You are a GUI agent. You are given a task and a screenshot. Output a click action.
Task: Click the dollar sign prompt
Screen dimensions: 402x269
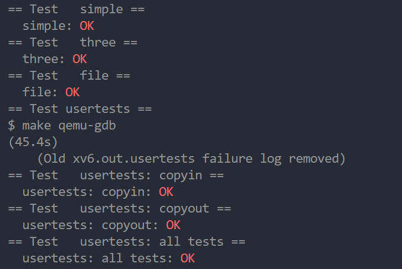(x=11, y=126)
